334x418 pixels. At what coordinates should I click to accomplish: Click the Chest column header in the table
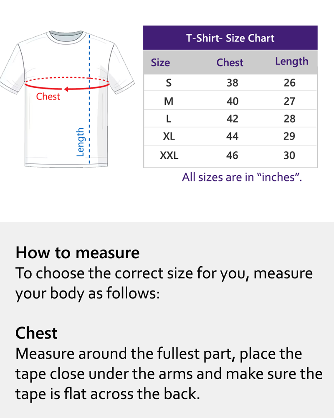click(230, 63)
